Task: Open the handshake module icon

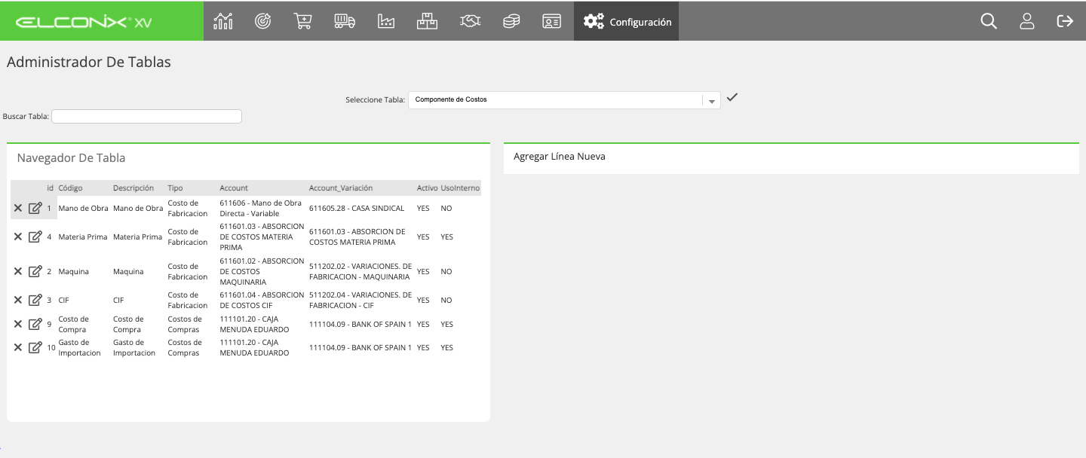Action: tap(470, 21)
